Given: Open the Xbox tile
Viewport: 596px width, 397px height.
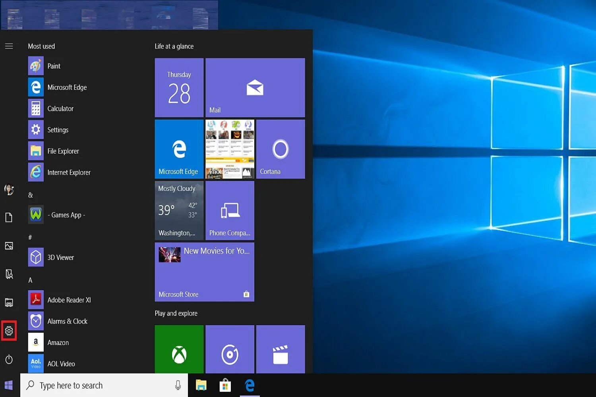Looking at the screenshot, I should 179,349.
